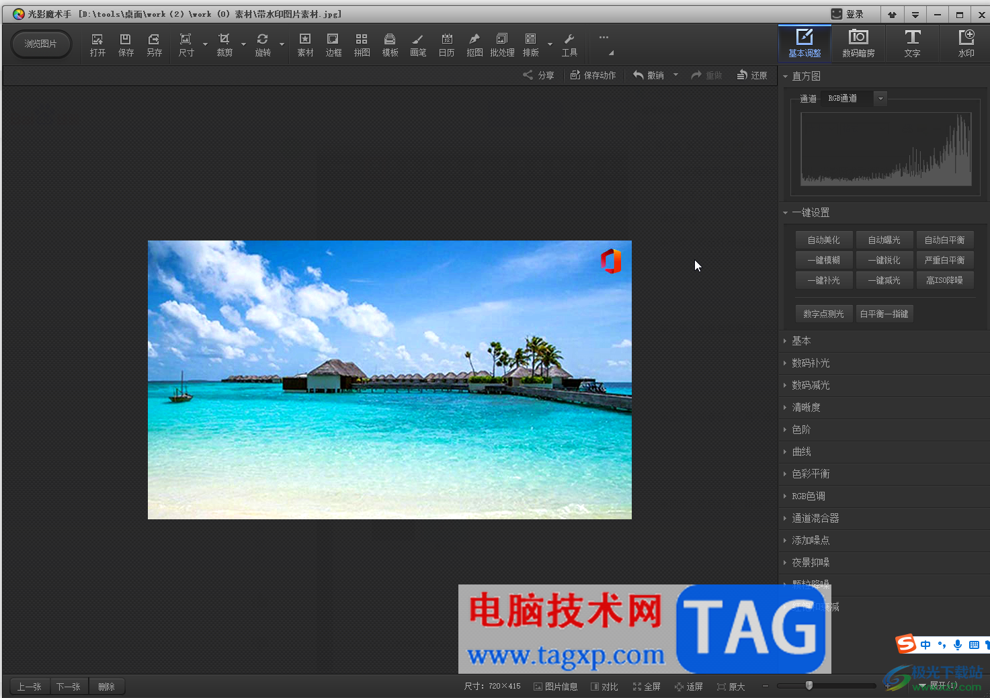The width and height of the screenshot is (990, 698).
Task: Select the 裁剪 crop tool
Action: 224,45
